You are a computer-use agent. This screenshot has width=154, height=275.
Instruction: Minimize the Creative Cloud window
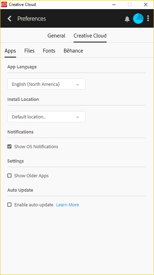pos(114,5)
